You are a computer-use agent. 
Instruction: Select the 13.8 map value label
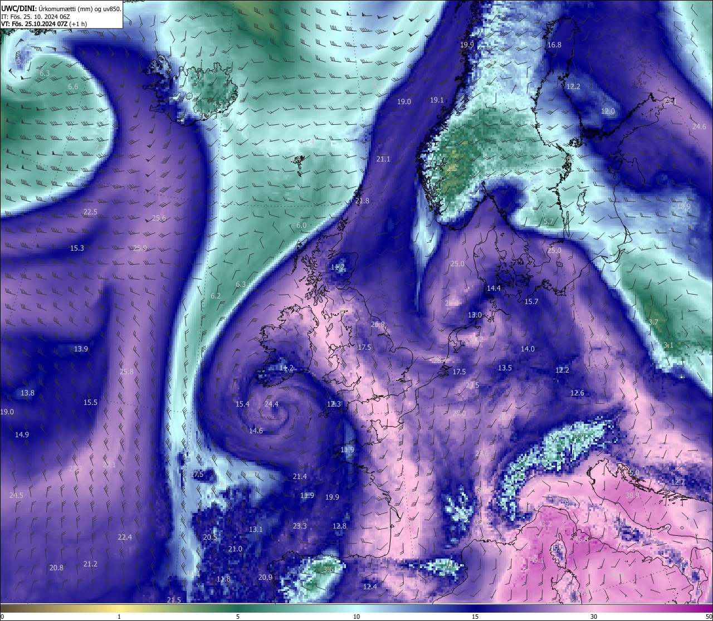tap(27, 393)
